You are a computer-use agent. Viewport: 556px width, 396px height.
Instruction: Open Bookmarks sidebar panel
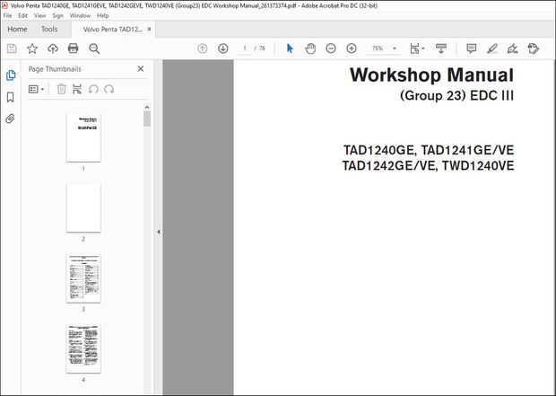(x=10, y=97)
